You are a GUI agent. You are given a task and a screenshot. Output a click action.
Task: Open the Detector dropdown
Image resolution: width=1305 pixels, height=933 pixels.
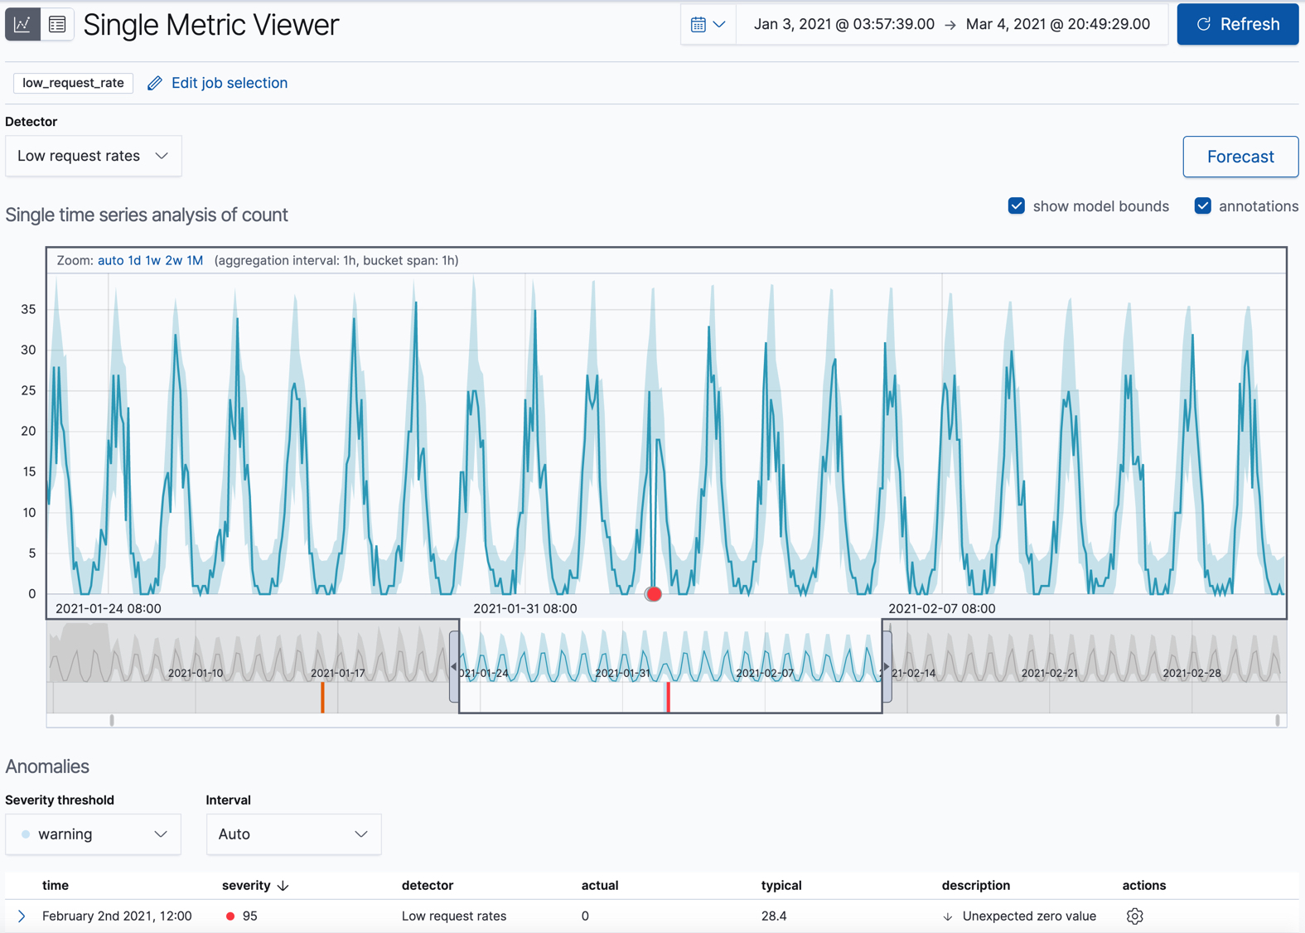[x=94, y=156]
